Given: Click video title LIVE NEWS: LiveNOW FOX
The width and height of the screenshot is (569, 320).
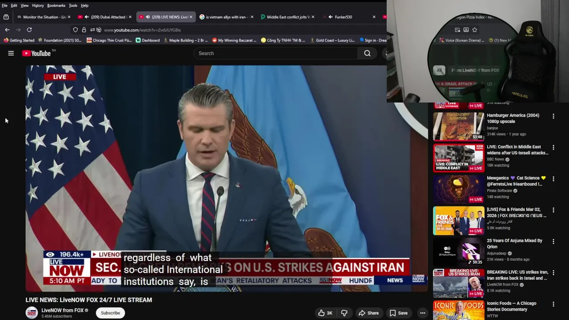Looking at the screenshot, I should 88,300.
